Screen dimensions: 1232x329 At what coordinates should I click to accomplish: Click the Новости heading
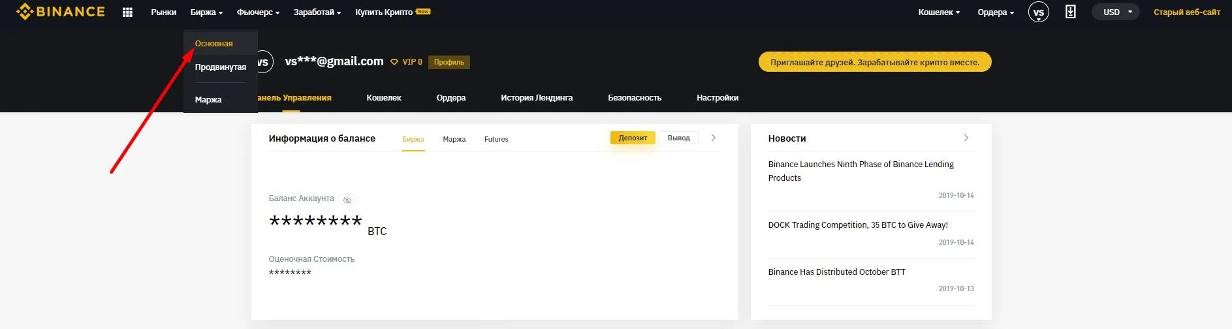[787, 138]
